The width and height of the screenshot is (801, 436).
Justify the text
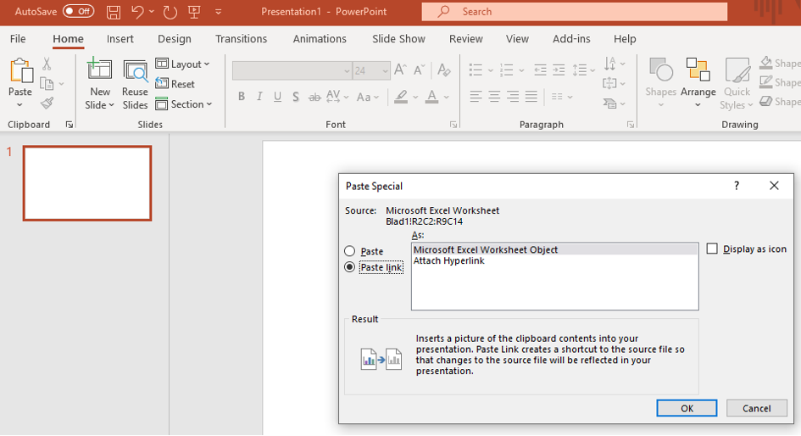531,96
